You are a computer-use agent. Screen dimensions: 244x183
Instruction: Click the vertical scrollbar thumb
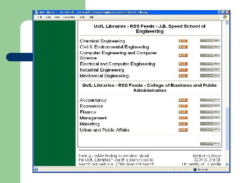[227, 128]
